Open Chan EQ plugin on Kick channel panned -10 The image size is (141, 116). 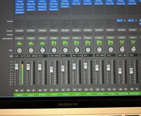coord(76,4)
